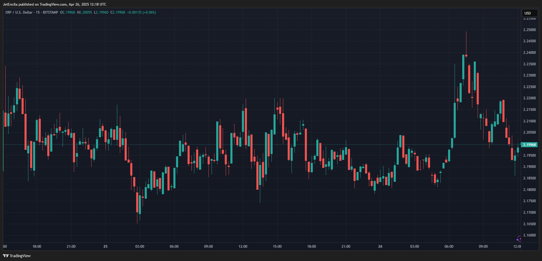This screenshot has height=261, width=542.
Task: Click the 2.24500 price axis label
Action: click(529, 41)
